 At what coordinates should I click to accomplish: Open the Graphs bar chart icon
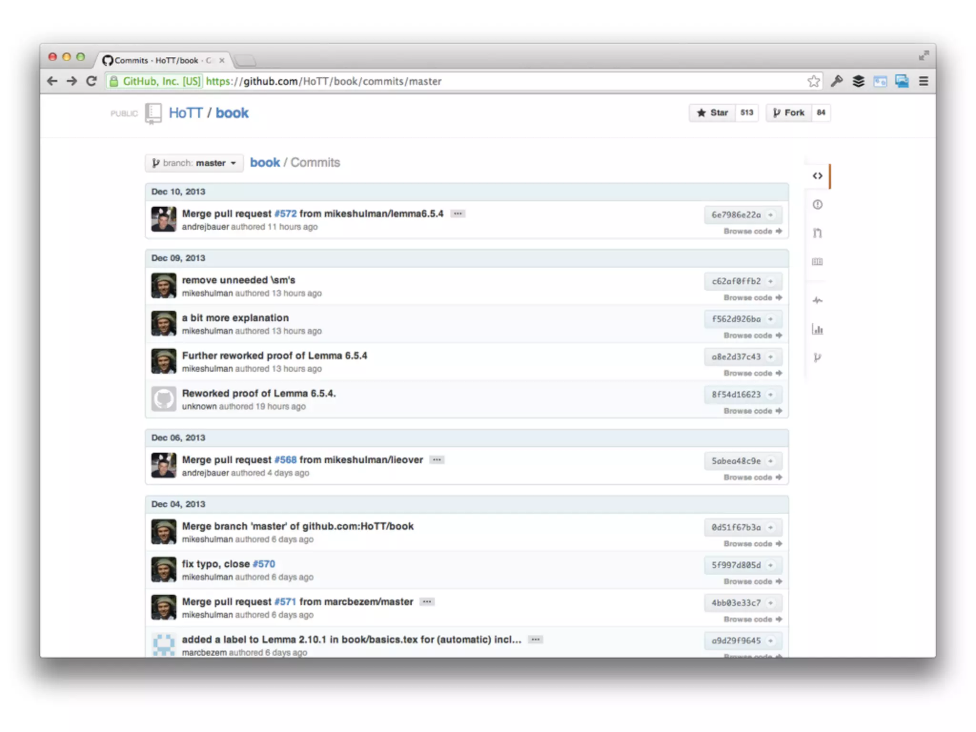pyautogui.click(x=817, y=329)
